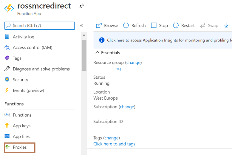Image resolution: width=232 pixels, height=155 pixels.
Task: Stop the function app
Action: (159, 25)
